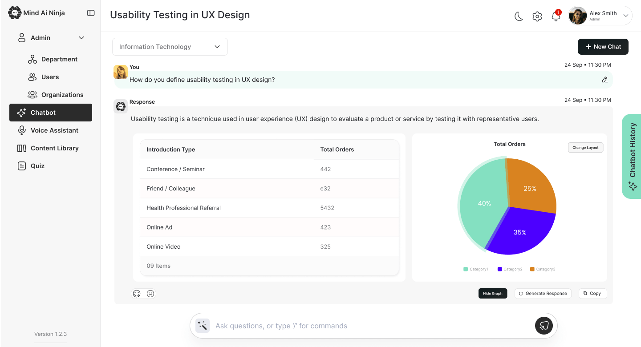
Task: Edit the question with pencil icon
Action: point(604,80)
